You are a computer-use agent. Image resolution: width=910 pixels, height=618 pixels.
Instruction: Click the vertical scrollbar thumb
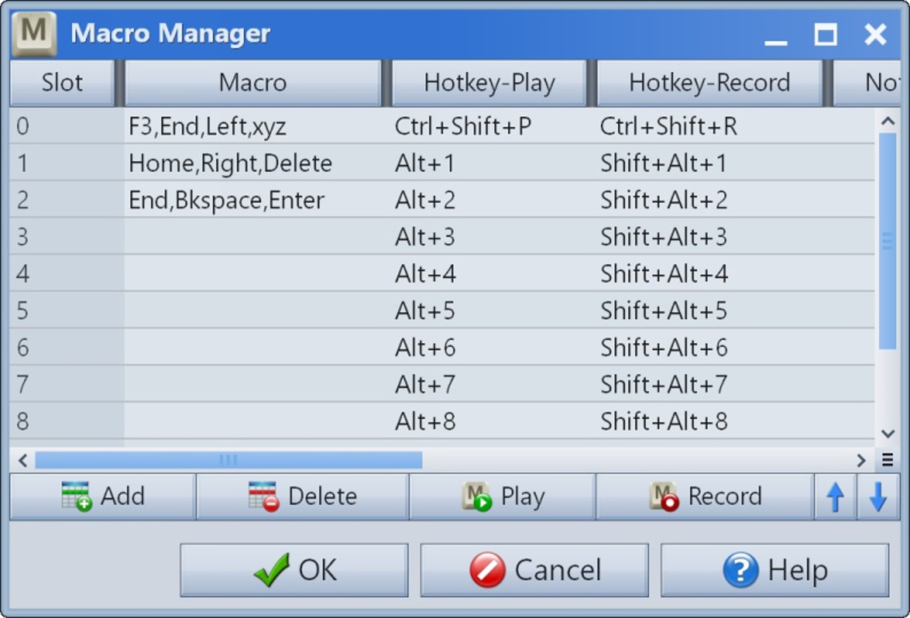[888, 241]
